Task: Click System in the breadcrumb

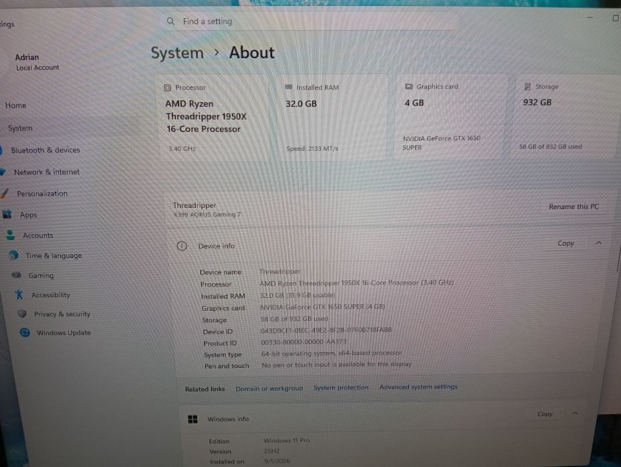Action: point(177,53)
